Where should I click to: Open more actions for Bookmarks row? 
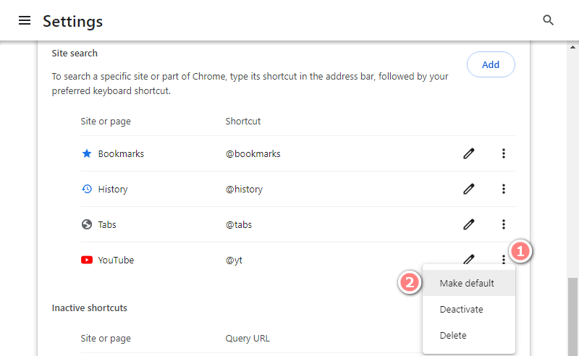point(503,153)
